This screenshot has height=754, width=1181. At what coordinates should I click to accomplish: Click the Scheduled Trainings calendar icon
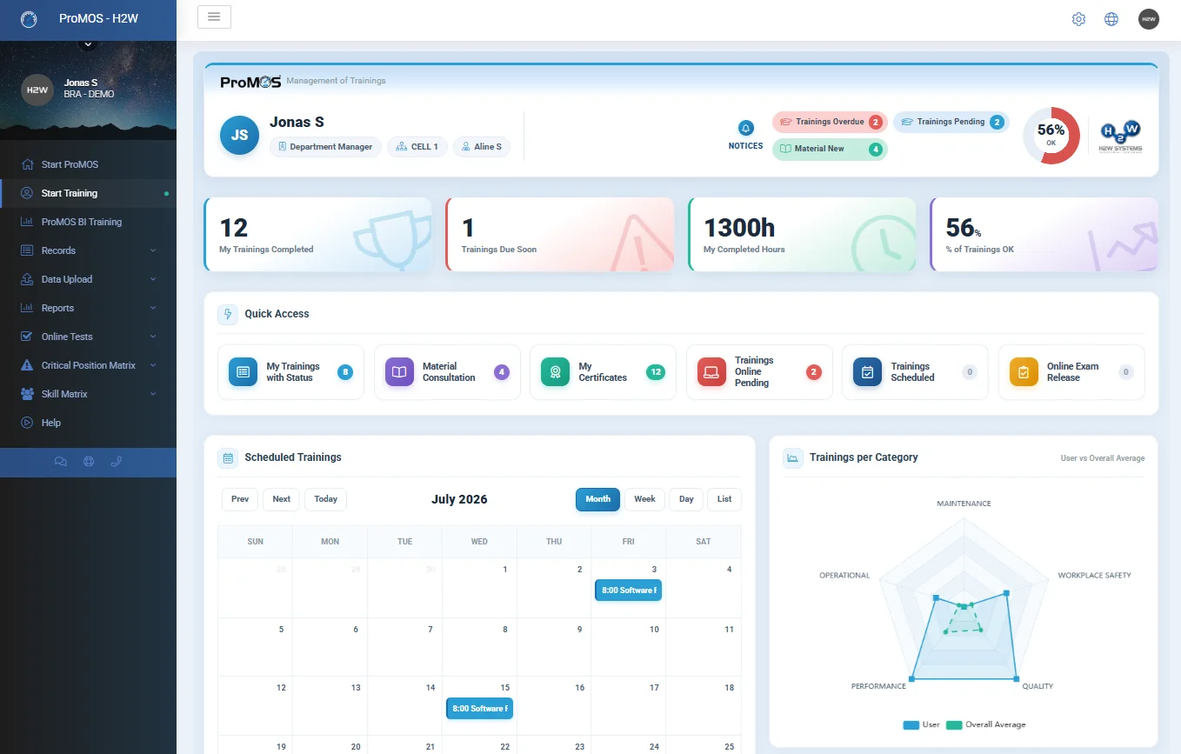228,457
